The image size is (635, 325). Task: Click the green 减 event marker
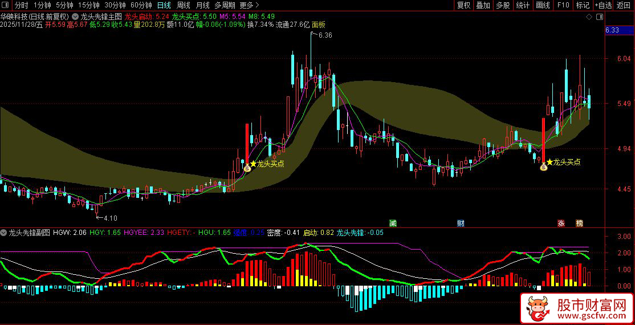click(x=393, y=223)
